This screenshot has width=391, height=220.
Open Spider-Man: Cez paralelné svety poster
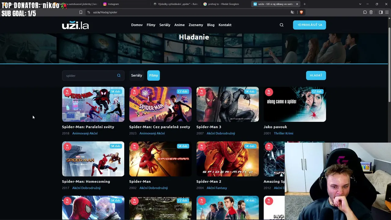click(160, 104)
